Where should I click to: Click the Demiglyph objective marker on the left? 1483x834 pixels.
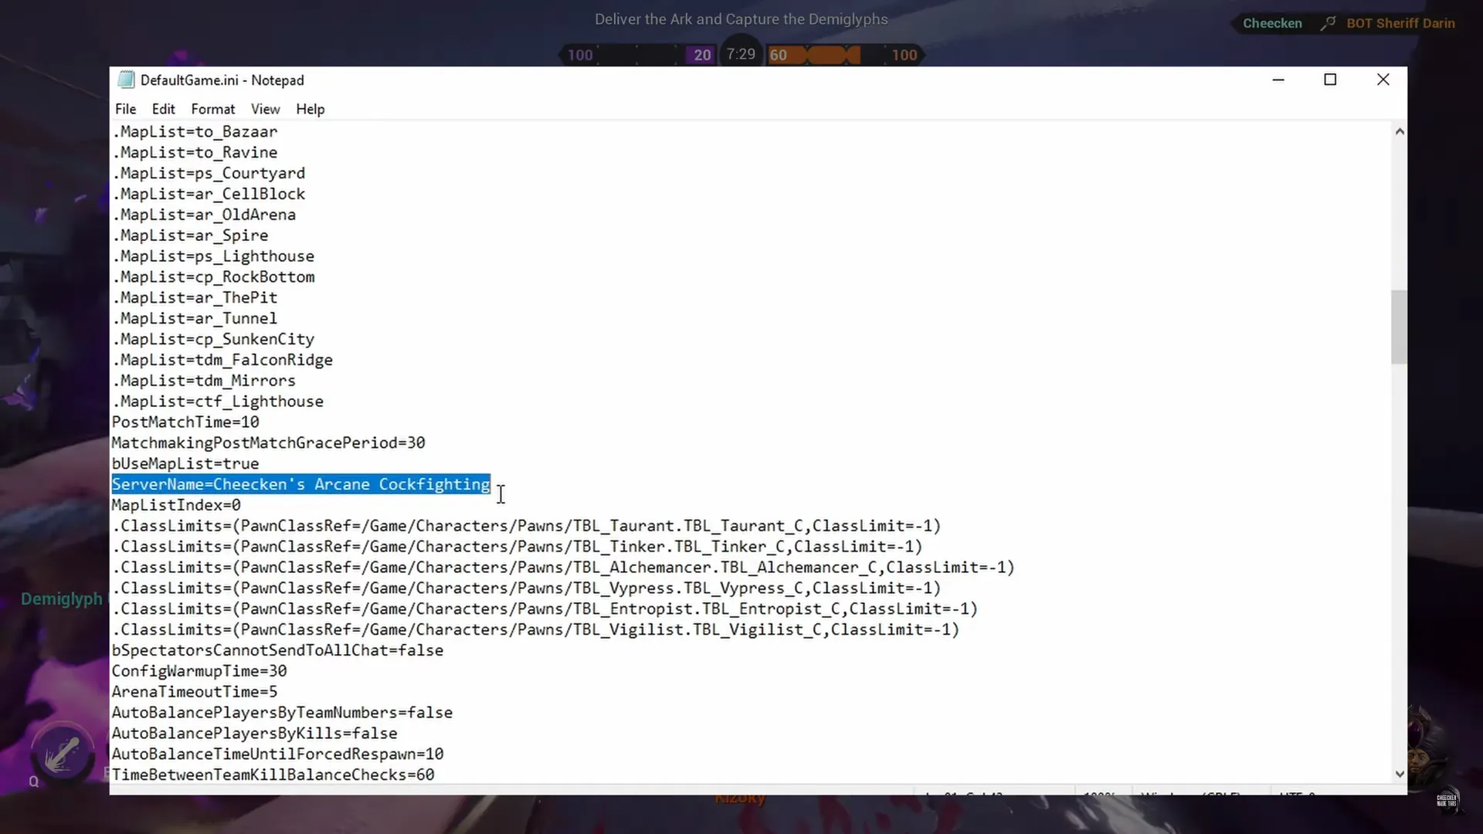pos(62,598)
